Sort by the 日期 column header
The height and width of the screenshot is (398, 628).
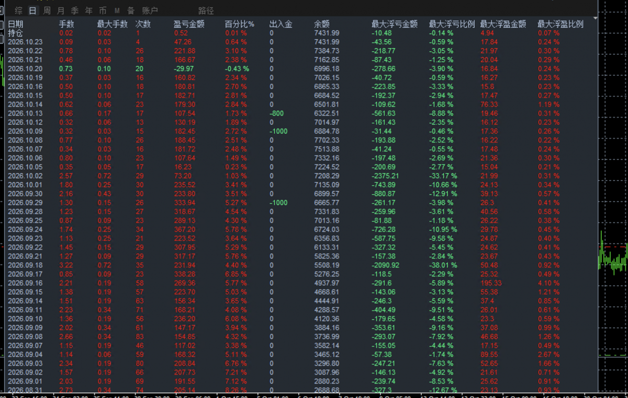click(16, 24)
